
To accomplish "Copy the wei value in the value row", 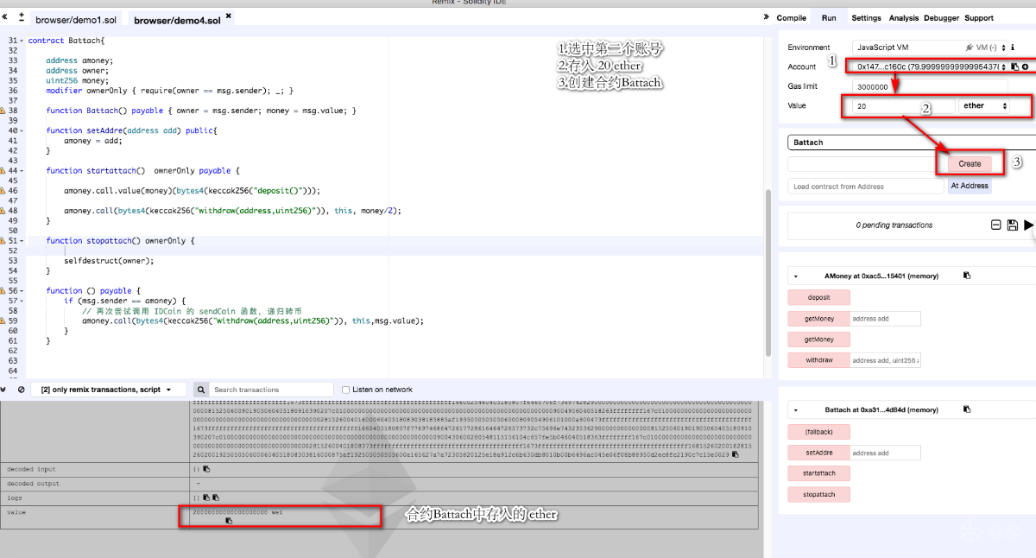I will coord(229,521).
